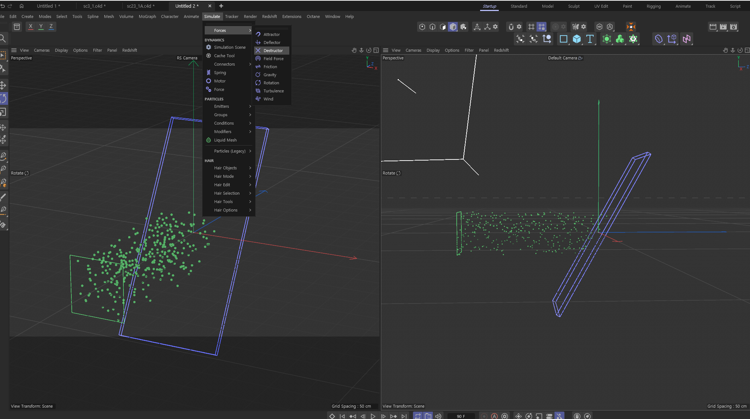Screen dimensions: 750x419
Task: Click record active objects keyframe button
Action: [x=484, y=416]
